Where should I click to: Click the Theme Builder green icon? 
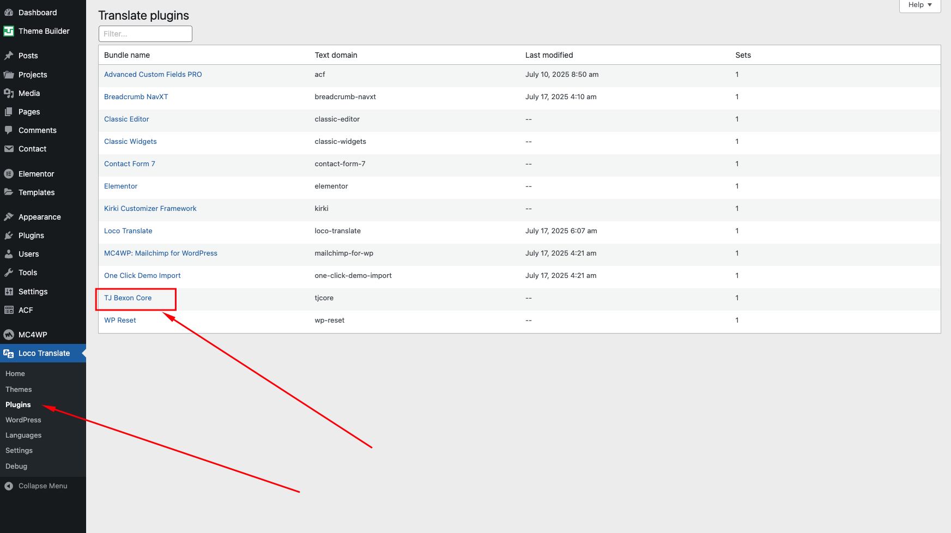coord(9,31)
